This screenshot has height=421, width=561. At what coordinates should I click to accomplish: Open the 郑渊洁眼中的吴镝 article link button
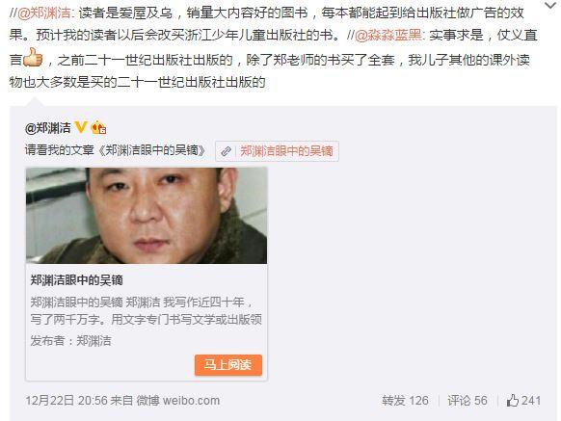[x=277, y=151]
